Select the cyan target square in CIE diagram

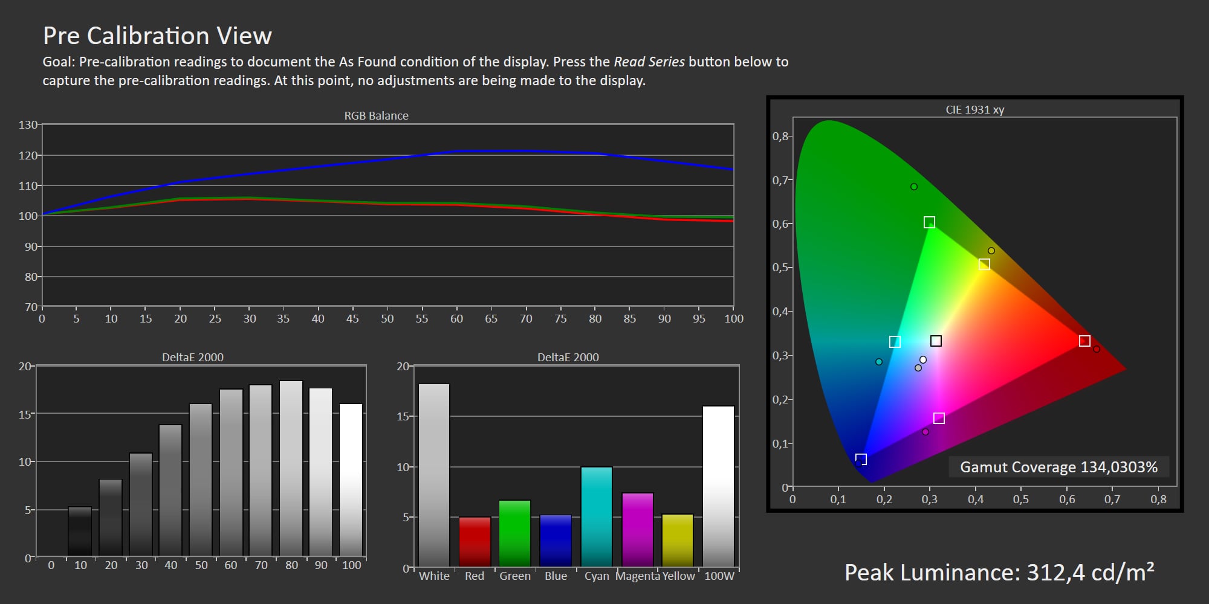point(895,342)
